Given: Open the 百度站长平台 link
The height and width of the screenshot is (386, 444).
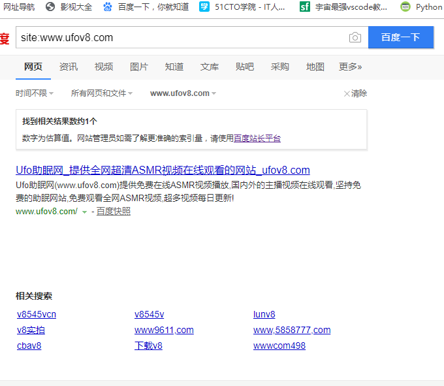Looking at the screenshot, I should pos(257,138).
